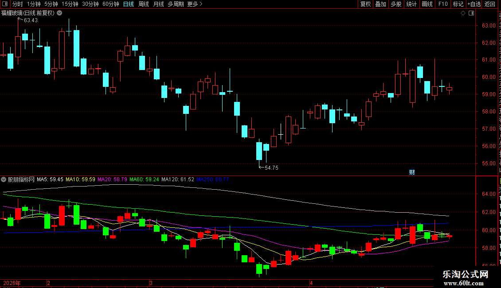Click the 福耀玻璃(日线.前复权) chart title
This screenshot has width=501, height=288.
pyautogui.click(x=28, y=13)
